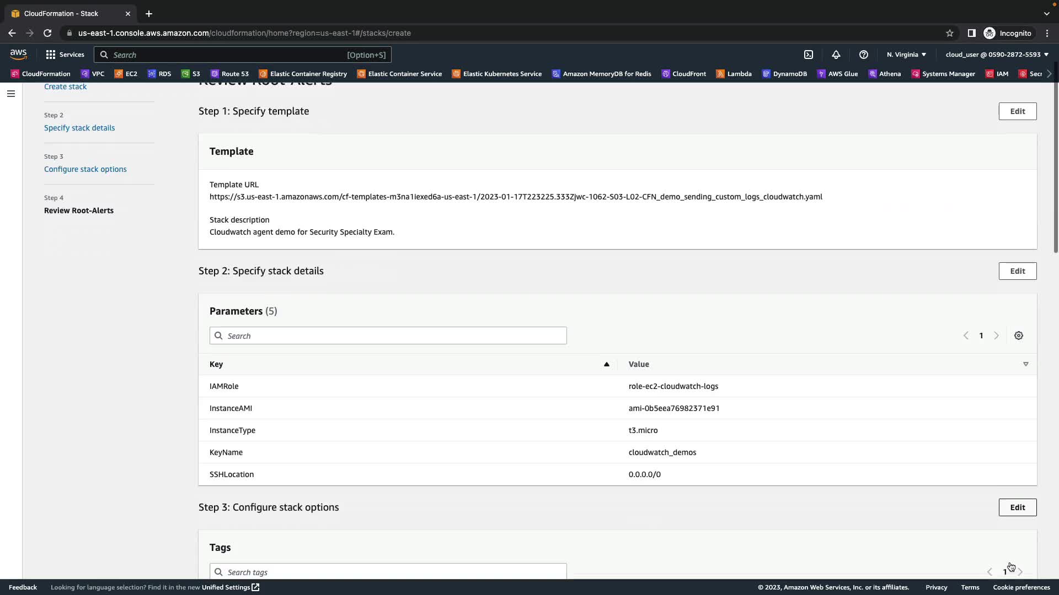Viewport: 1059px width, 595px height.
Task: Expand favorites bar overflow chevron
Action: pos(1049,74)
